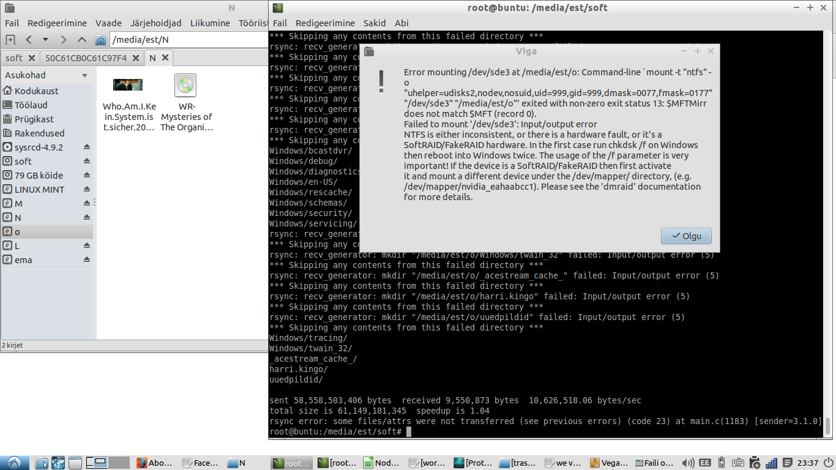Expand the Asukohad side pane dropdown
The width and height of the screenshot is (836, 470).
84,75
